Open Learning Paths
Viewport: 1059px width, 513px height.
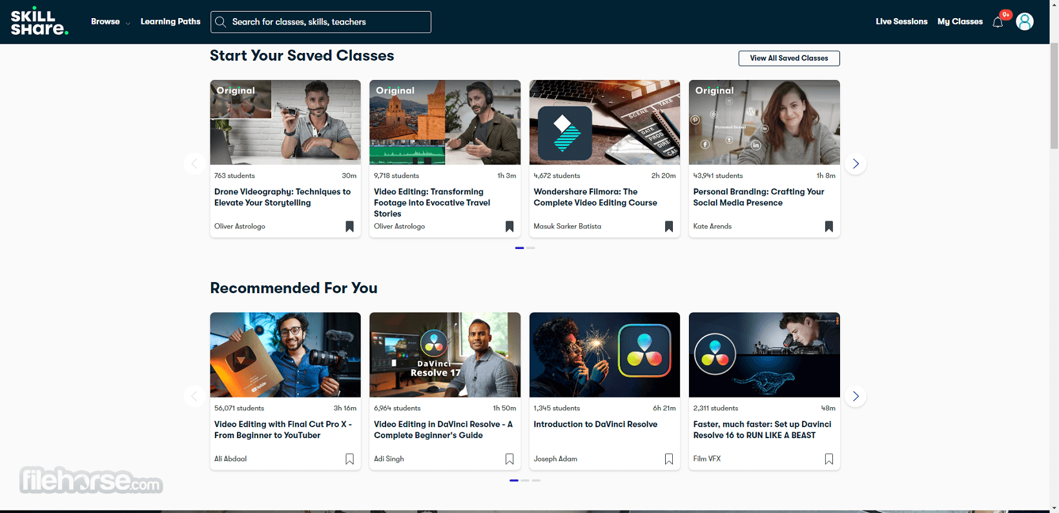click(170, 21)
